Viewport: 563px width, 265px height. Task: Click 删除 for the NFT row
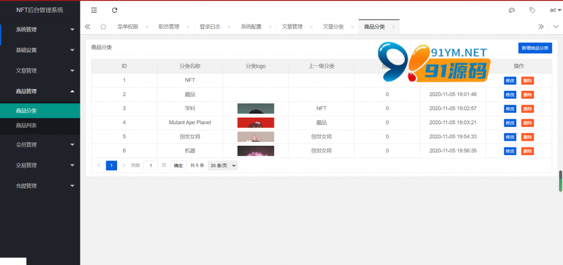click(x=527, y=80)
